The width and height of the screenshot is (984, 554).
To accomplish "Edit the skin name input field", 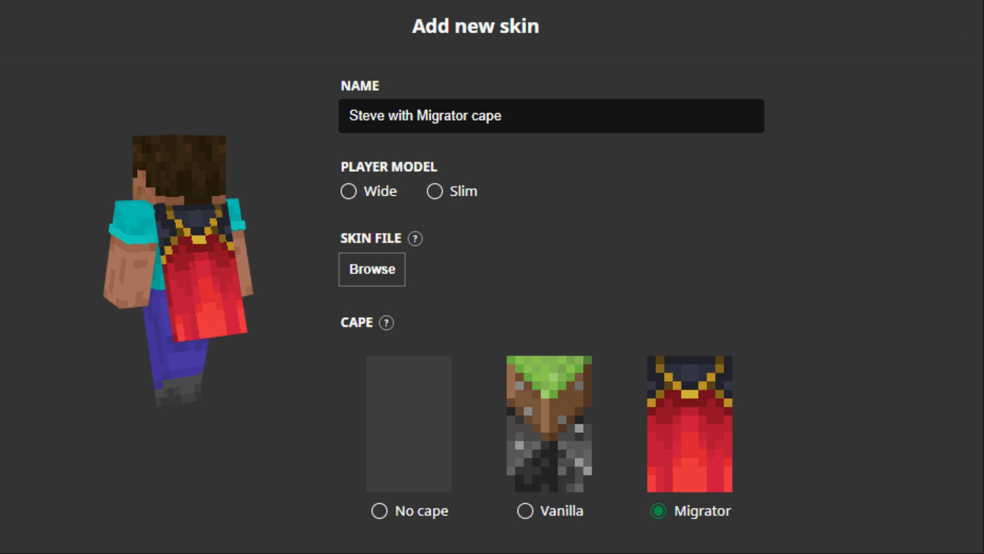I will point(551,116).
